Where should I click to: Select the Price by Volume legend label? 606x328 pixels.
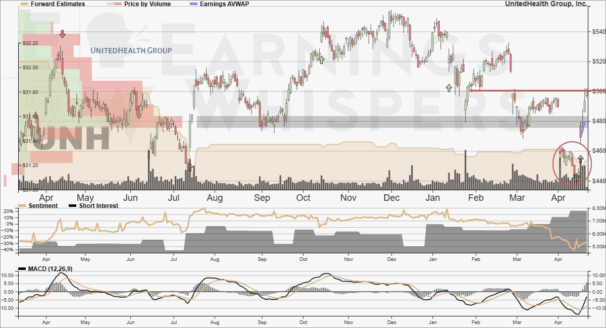coord(147,4)
